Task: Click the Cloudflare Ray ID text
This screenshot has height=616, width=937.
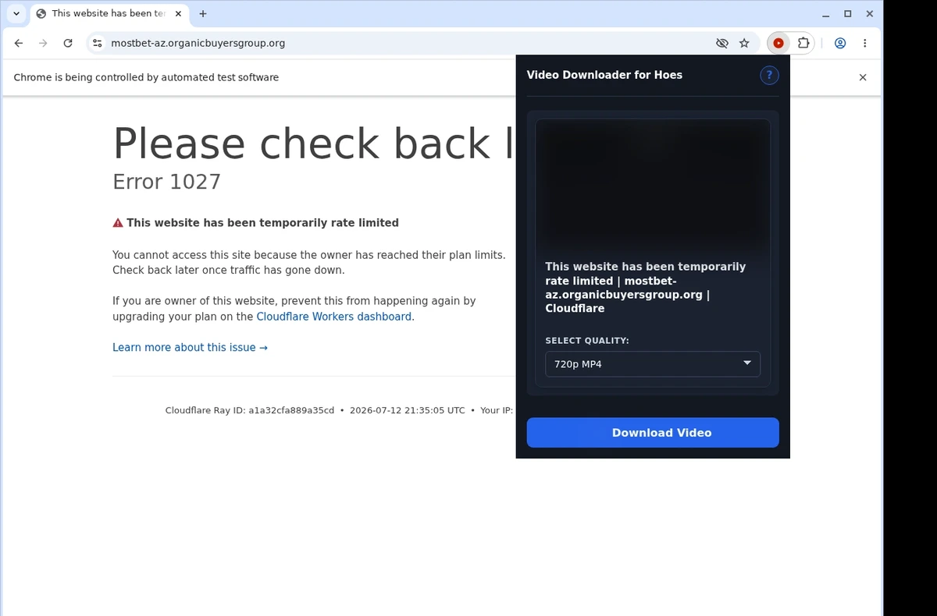Action: coord(250,410)
